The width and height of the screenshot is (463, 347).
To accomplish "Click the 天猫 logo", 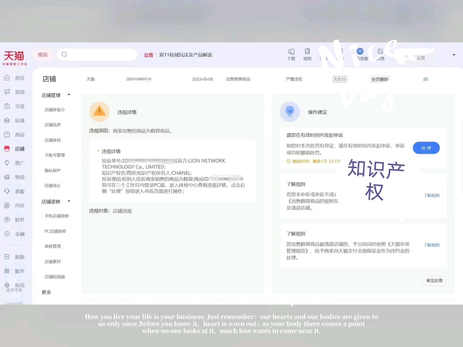I will [x=14, y=58].
